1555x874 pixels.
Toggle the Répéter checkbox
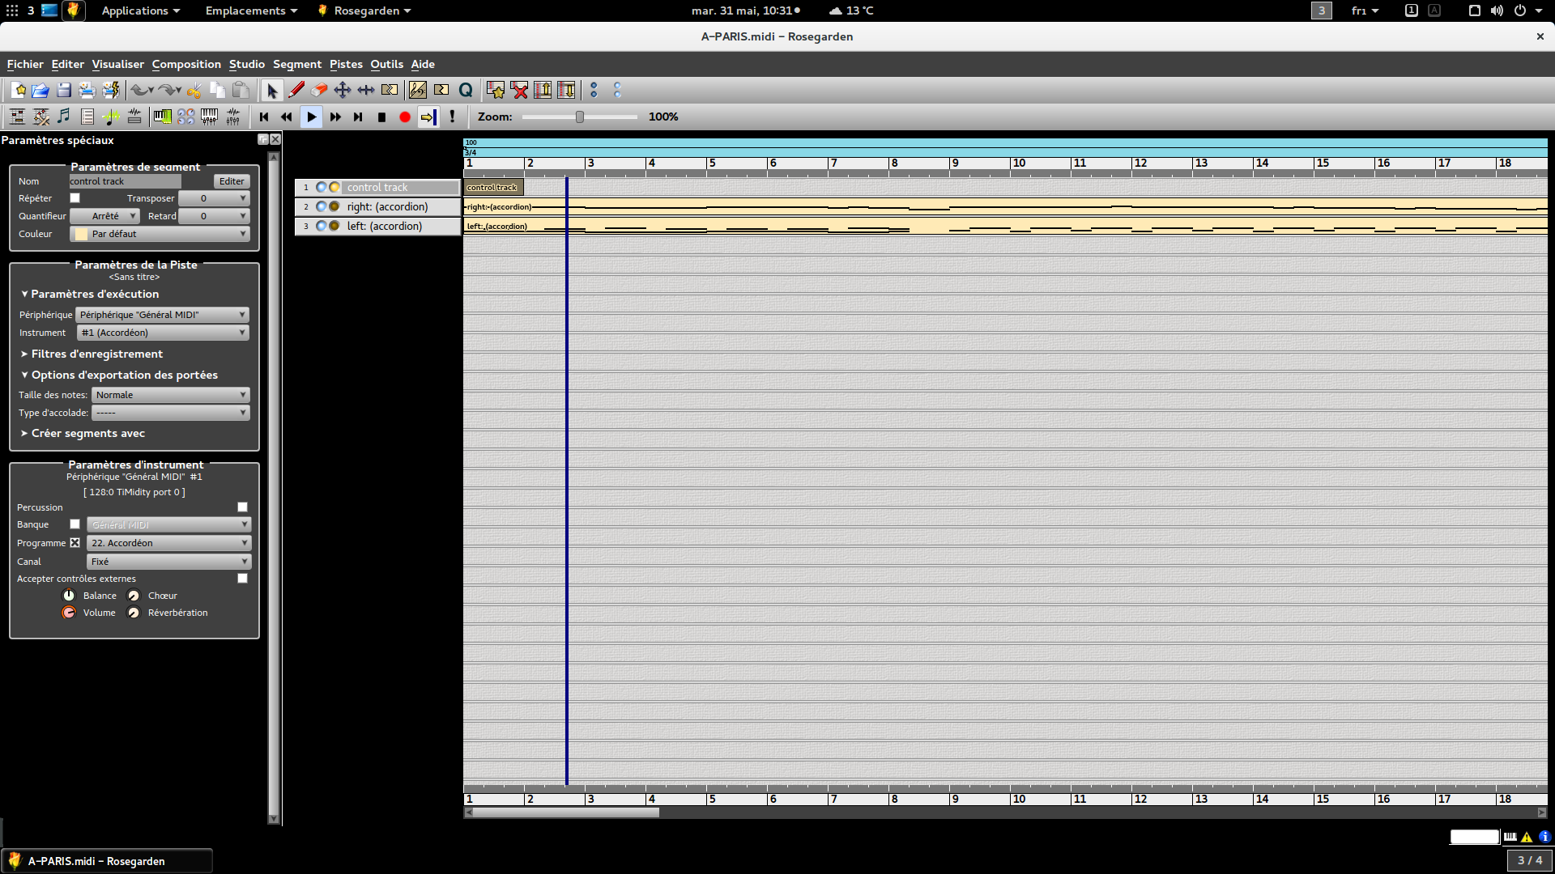[75, 198]
